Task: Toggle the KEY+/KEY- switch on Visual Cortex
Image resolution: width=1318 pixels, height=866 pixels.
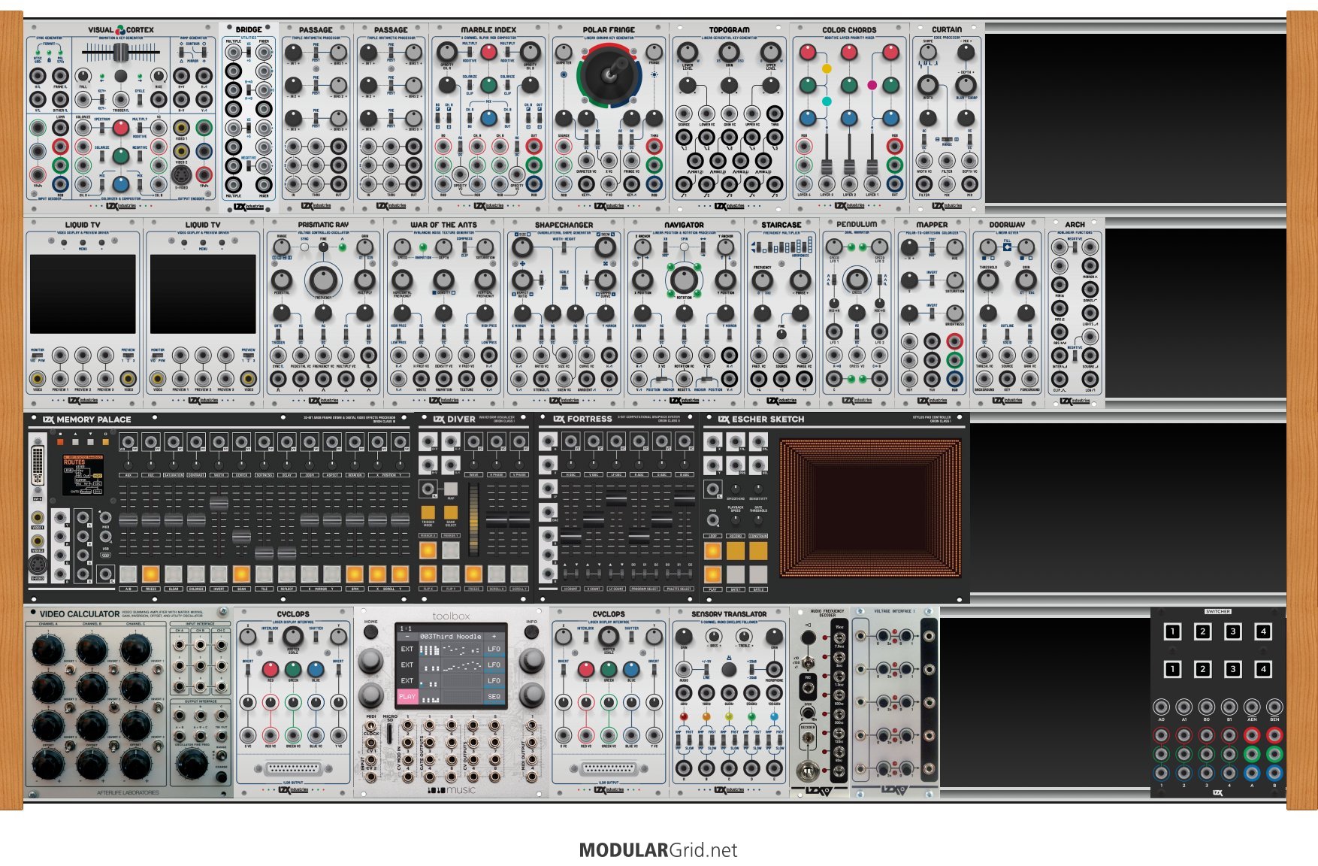Action: 101,98
